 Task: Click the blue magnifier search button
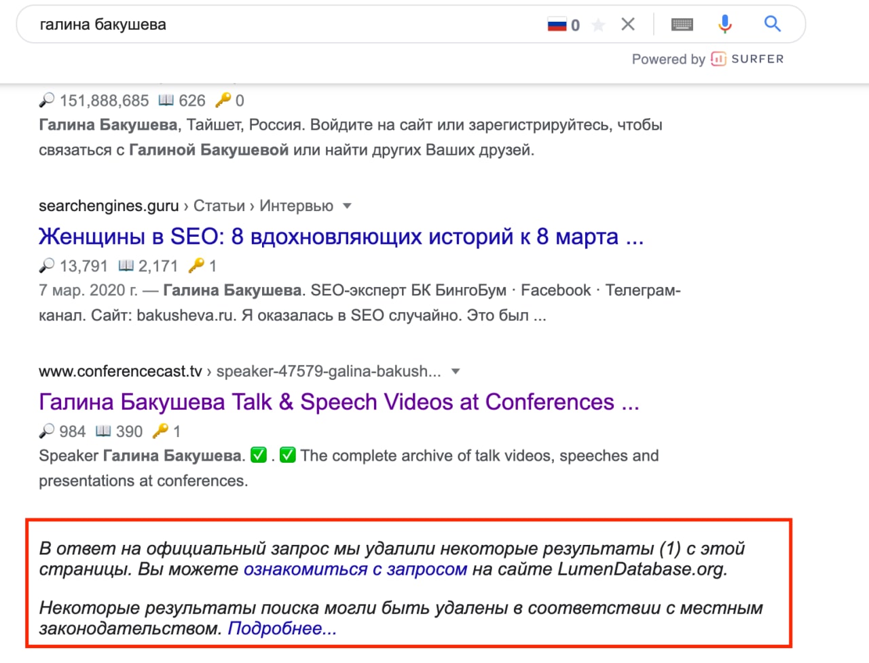pos(773,24)
